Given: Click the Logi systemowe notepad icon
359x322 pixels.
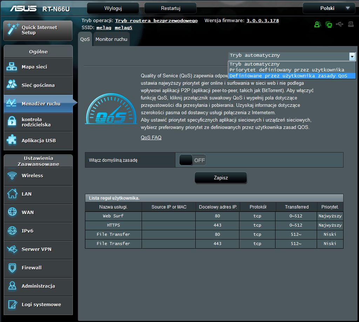Looking at the screenshot, I should point(12,304).
